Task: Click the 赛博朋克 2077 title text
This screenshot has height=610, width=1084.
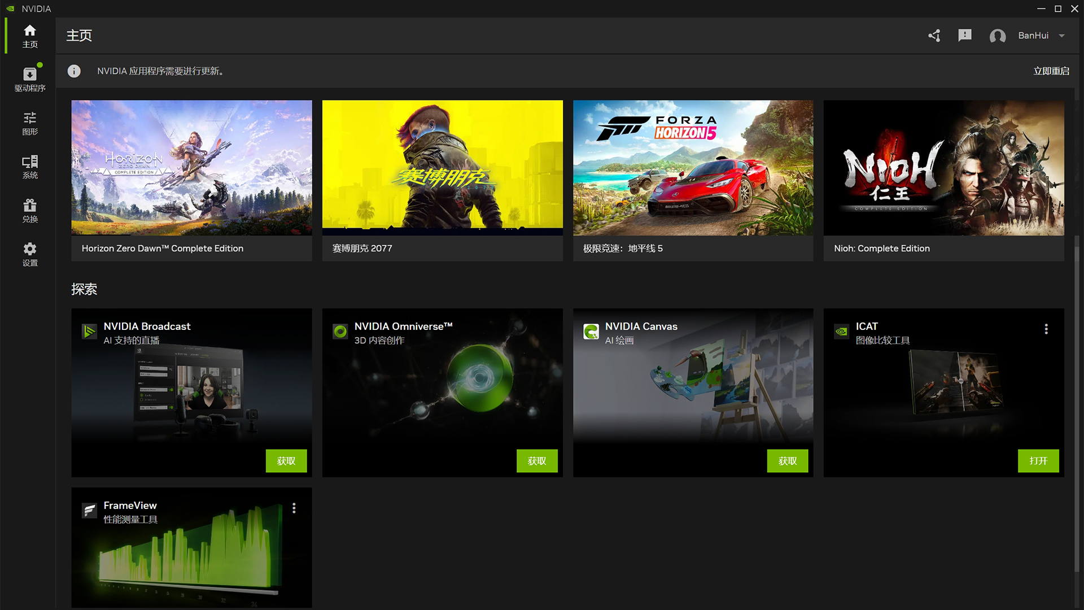Action: coord(362,249)
